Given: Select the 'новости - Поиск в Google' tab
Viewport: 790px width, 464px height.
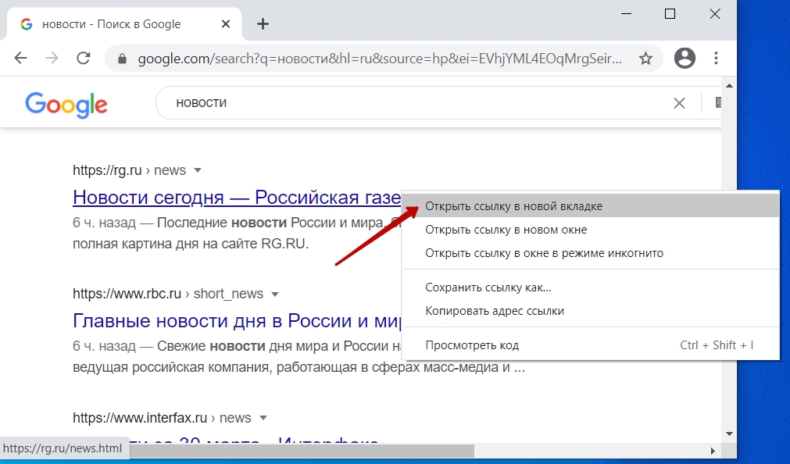Looking at the screenshot, I should (x=124, y=23).
